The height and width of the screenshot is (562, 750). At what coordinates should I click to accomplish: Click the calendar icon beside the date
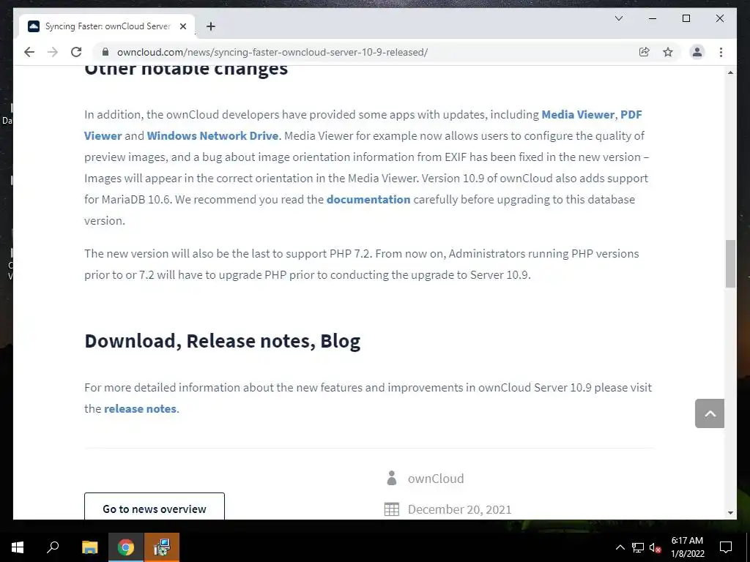click(x=392, y=509)
